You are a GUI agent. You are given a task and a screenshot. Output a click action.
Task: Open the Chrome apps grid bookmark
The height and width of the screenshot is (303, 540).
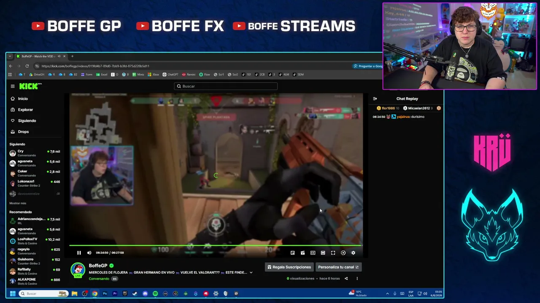pyautogui.click(x=10, y=74)
